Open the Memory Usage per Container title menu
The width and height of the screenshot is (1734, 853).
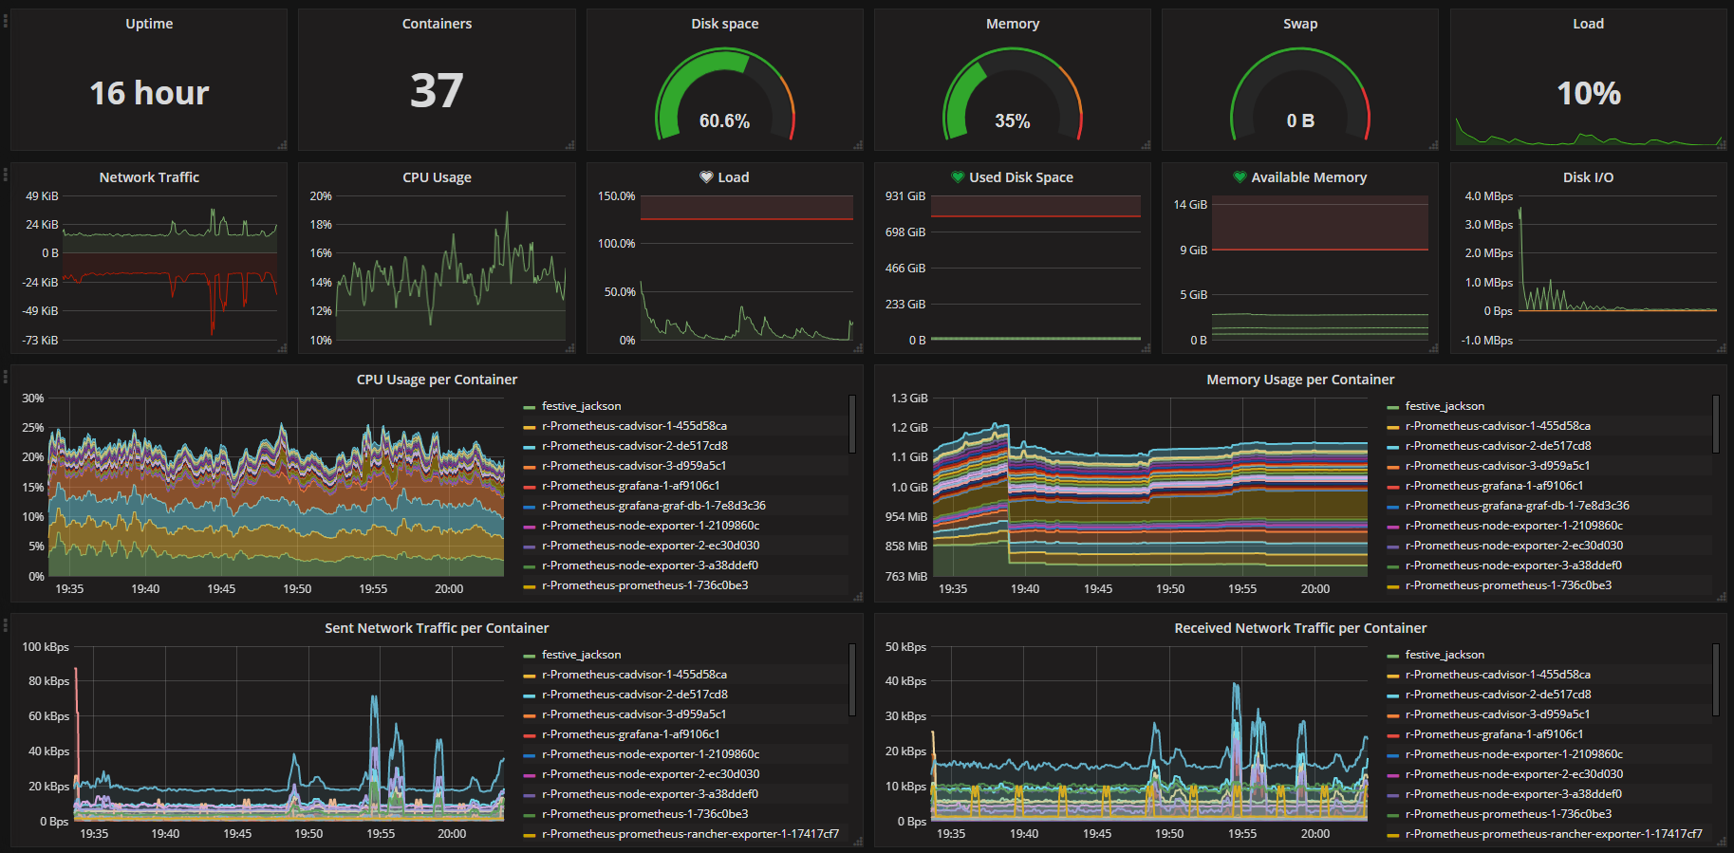click(x=1300, y=380)
